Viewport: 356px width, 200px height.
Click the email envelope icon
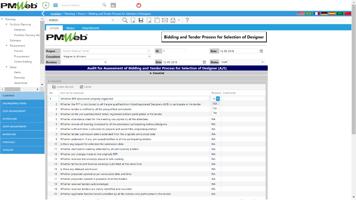coord(165,20)
